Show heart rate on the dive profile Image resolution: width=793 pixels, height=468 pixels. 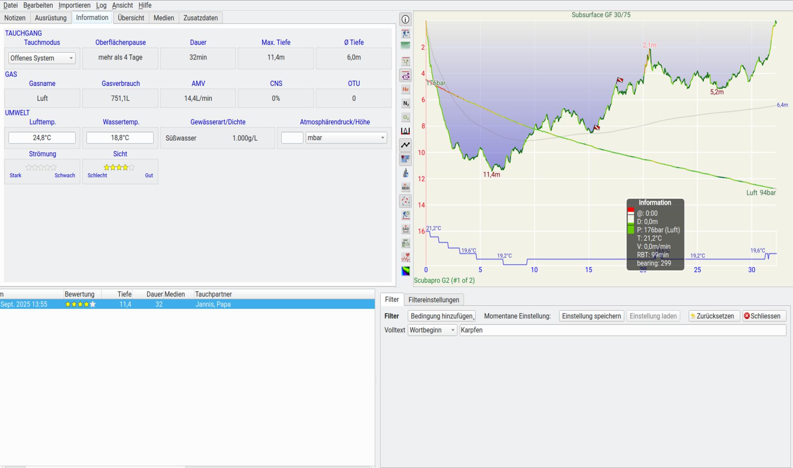point(405,257)
